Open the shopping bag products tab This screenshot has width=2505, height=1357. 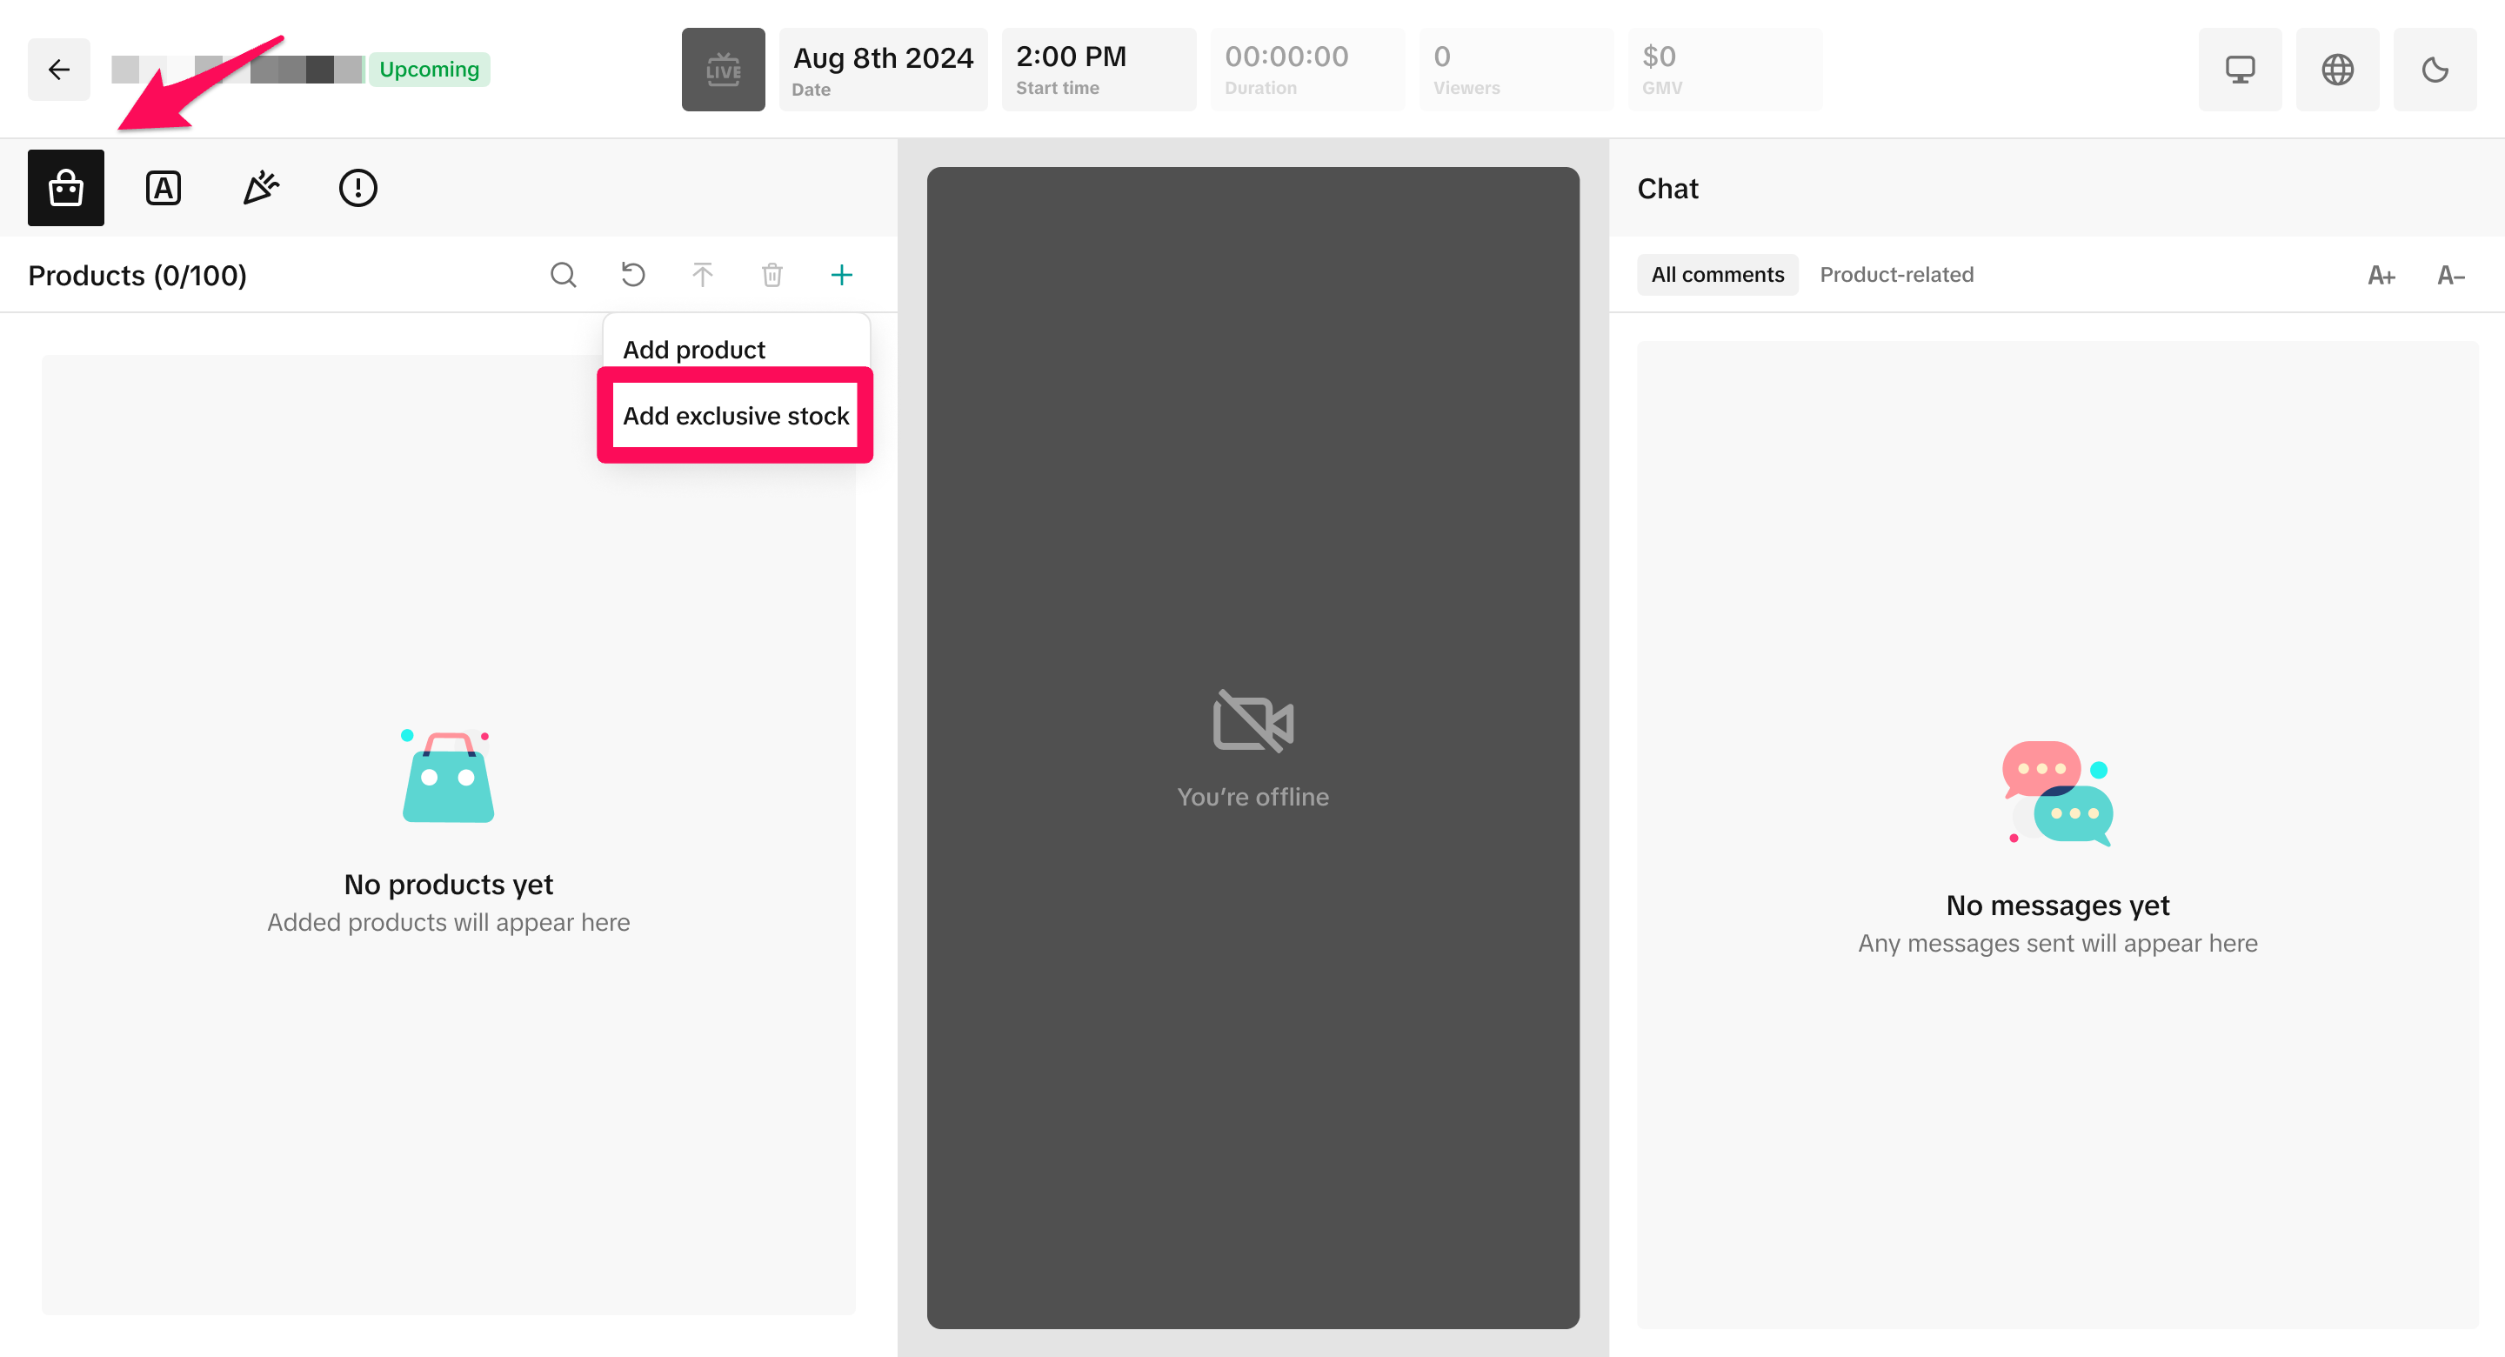tap(66, 188)
